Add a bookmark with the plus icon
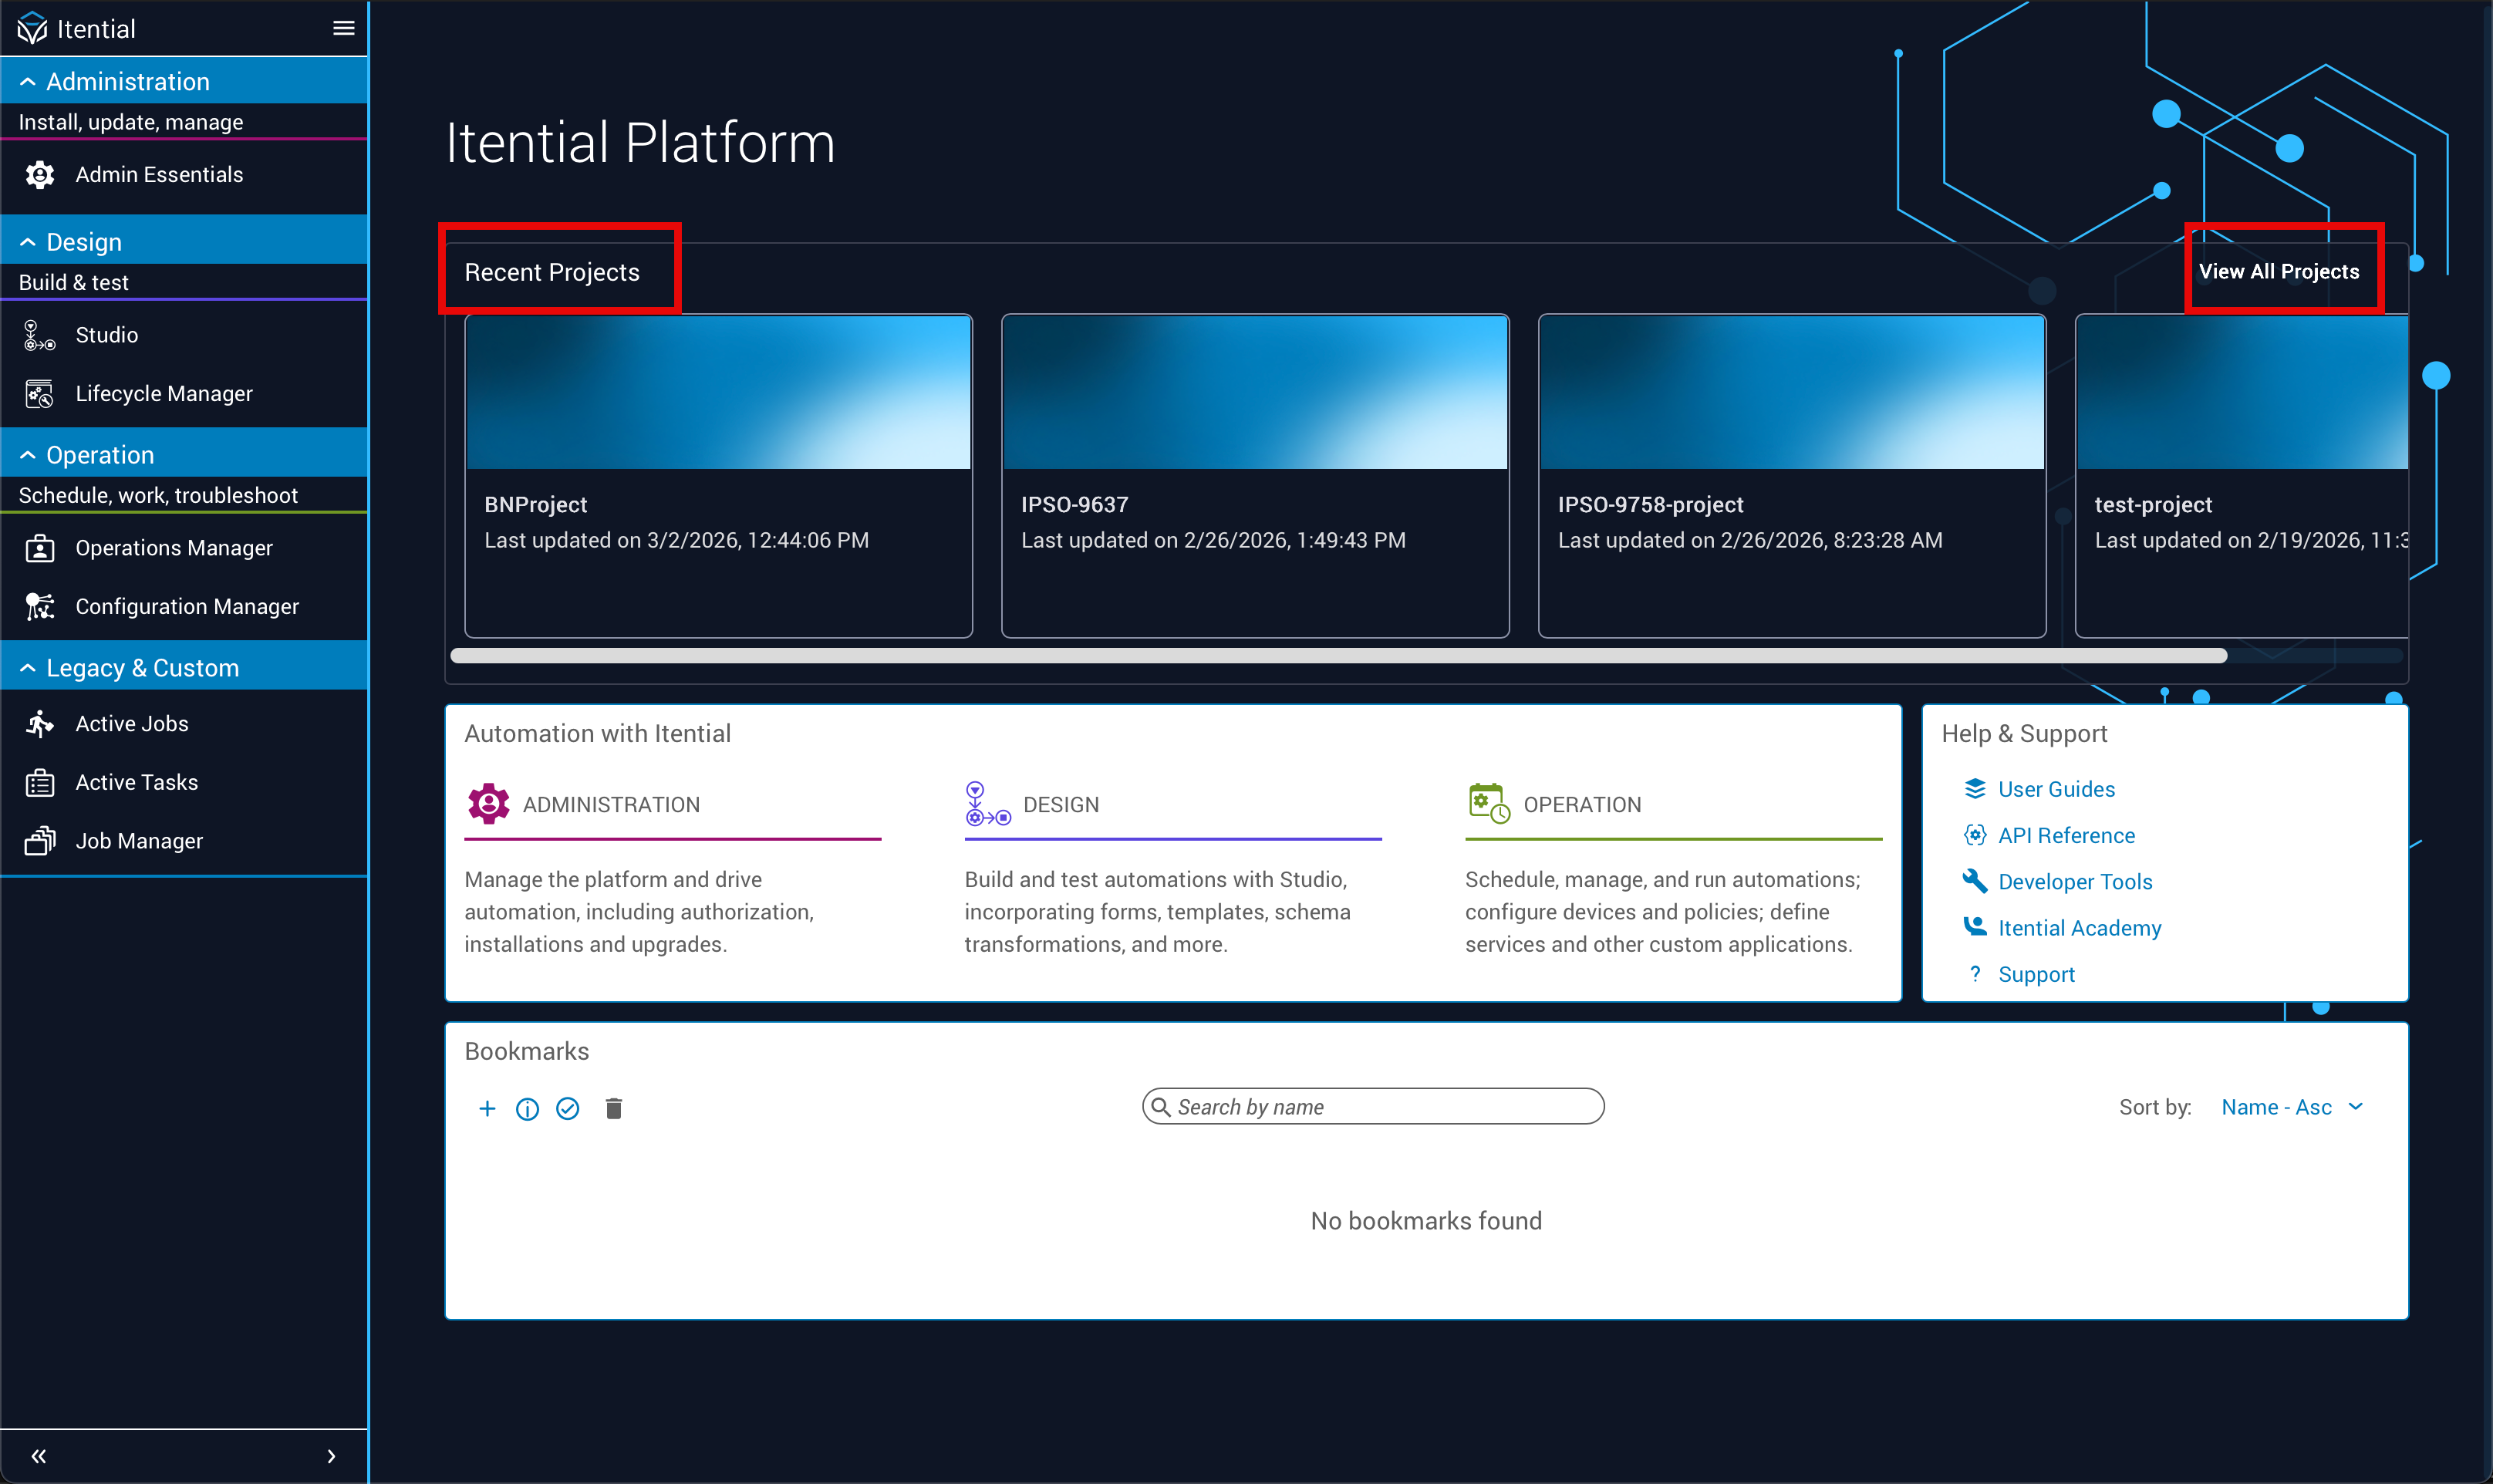Screen dimensions: 2493x1484 click(487, 1108)
